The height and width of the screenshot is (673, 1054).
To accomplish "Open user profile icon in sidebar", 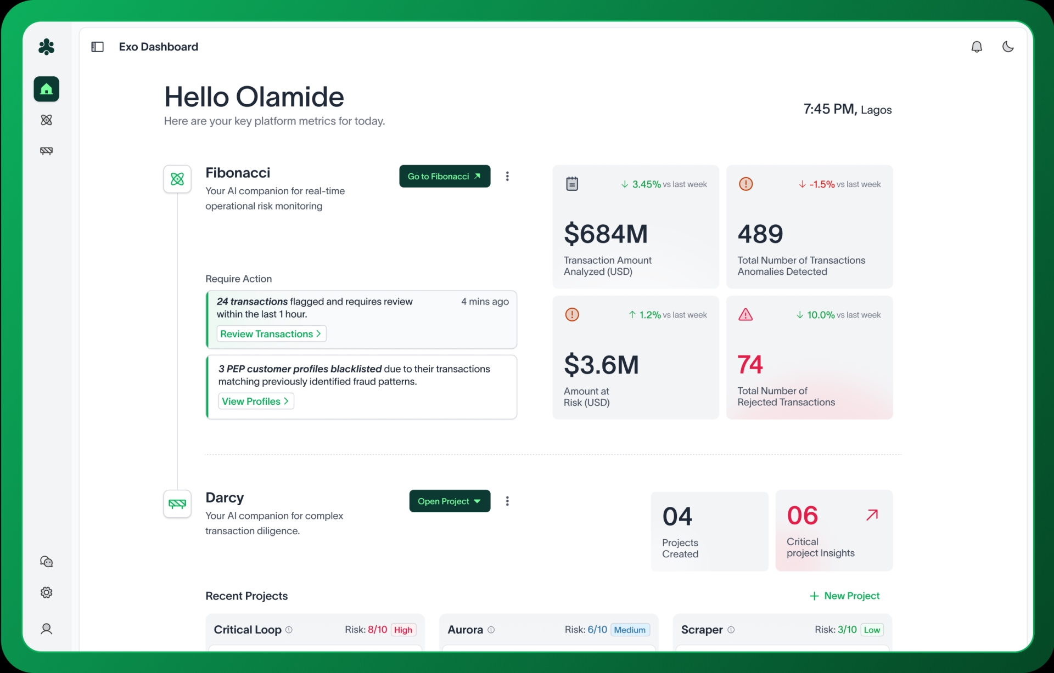I will (x=46, y=629).
